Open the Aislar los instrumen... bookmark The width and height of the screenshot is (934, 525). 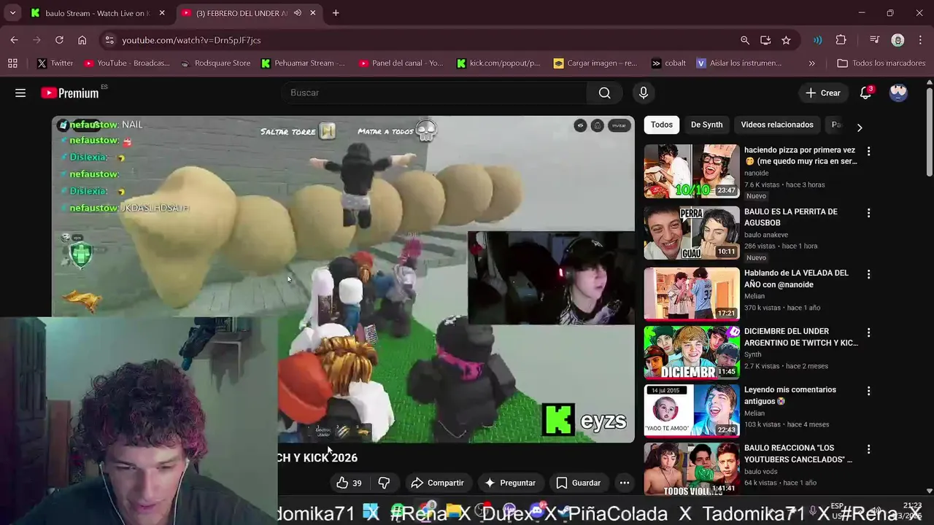point(739,63)
